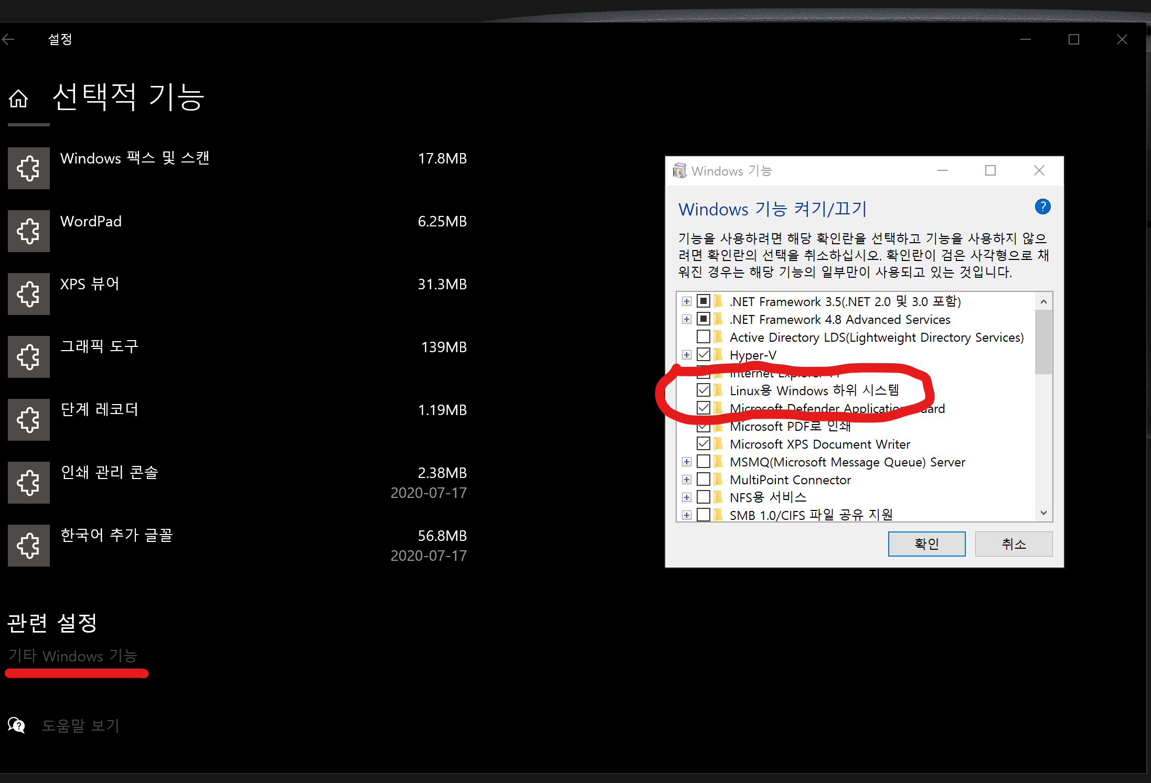Select the XPS 뷰어 feature name
Viewport: 1151px width, 783px height.
tap(90, 284)
